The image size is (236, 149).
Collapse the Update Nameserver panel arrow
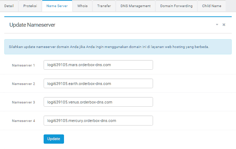pos(217,25)
